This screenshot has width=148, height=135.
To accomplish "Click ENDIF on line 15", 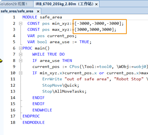I will click(x=39, y=104).
